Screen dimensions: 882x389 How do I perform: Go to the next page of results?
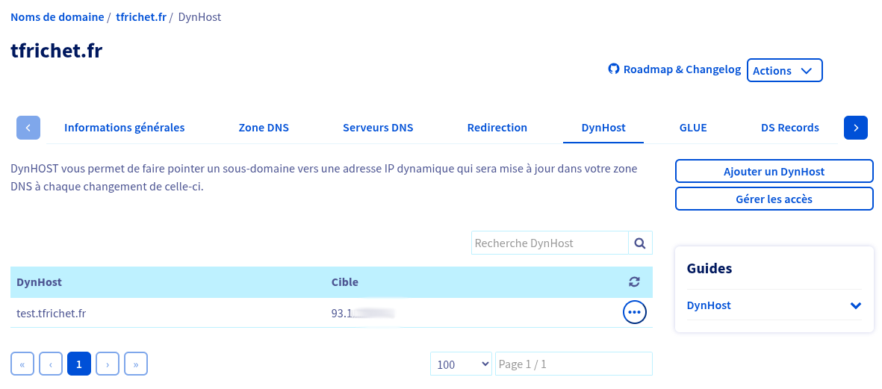pos(108,364)
